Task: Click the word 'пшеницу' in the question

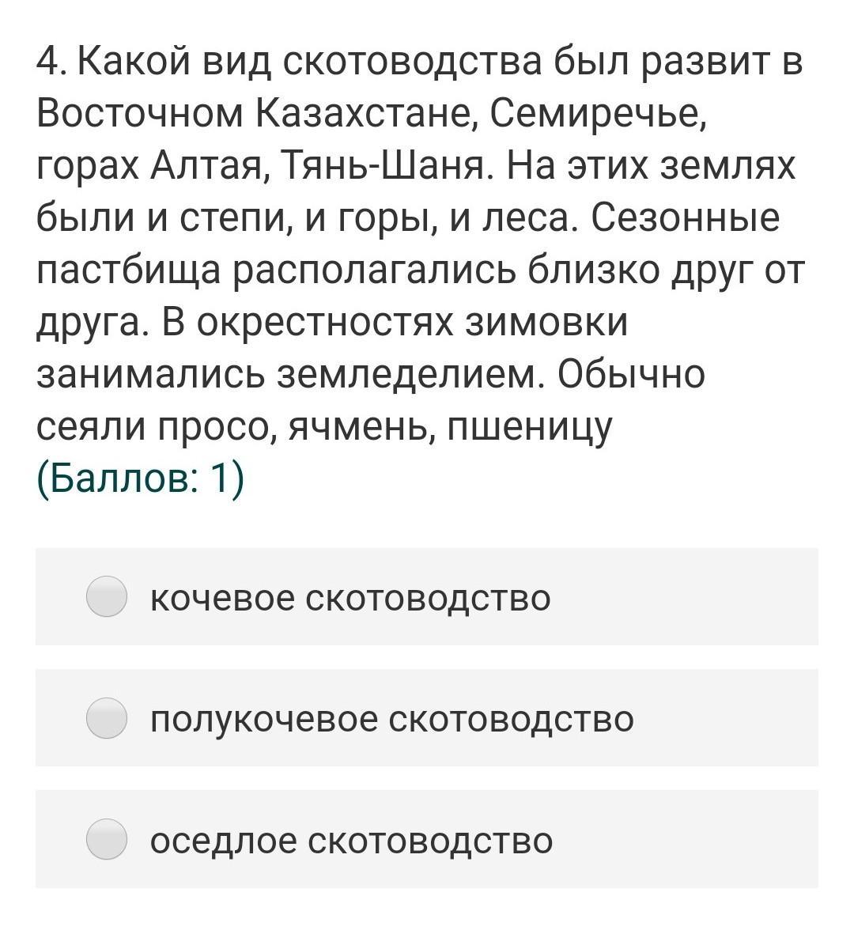Action: [x=530, y=427]
